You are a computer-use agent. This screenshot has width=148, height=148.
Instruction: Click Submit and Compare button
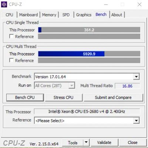click(113, 97)
